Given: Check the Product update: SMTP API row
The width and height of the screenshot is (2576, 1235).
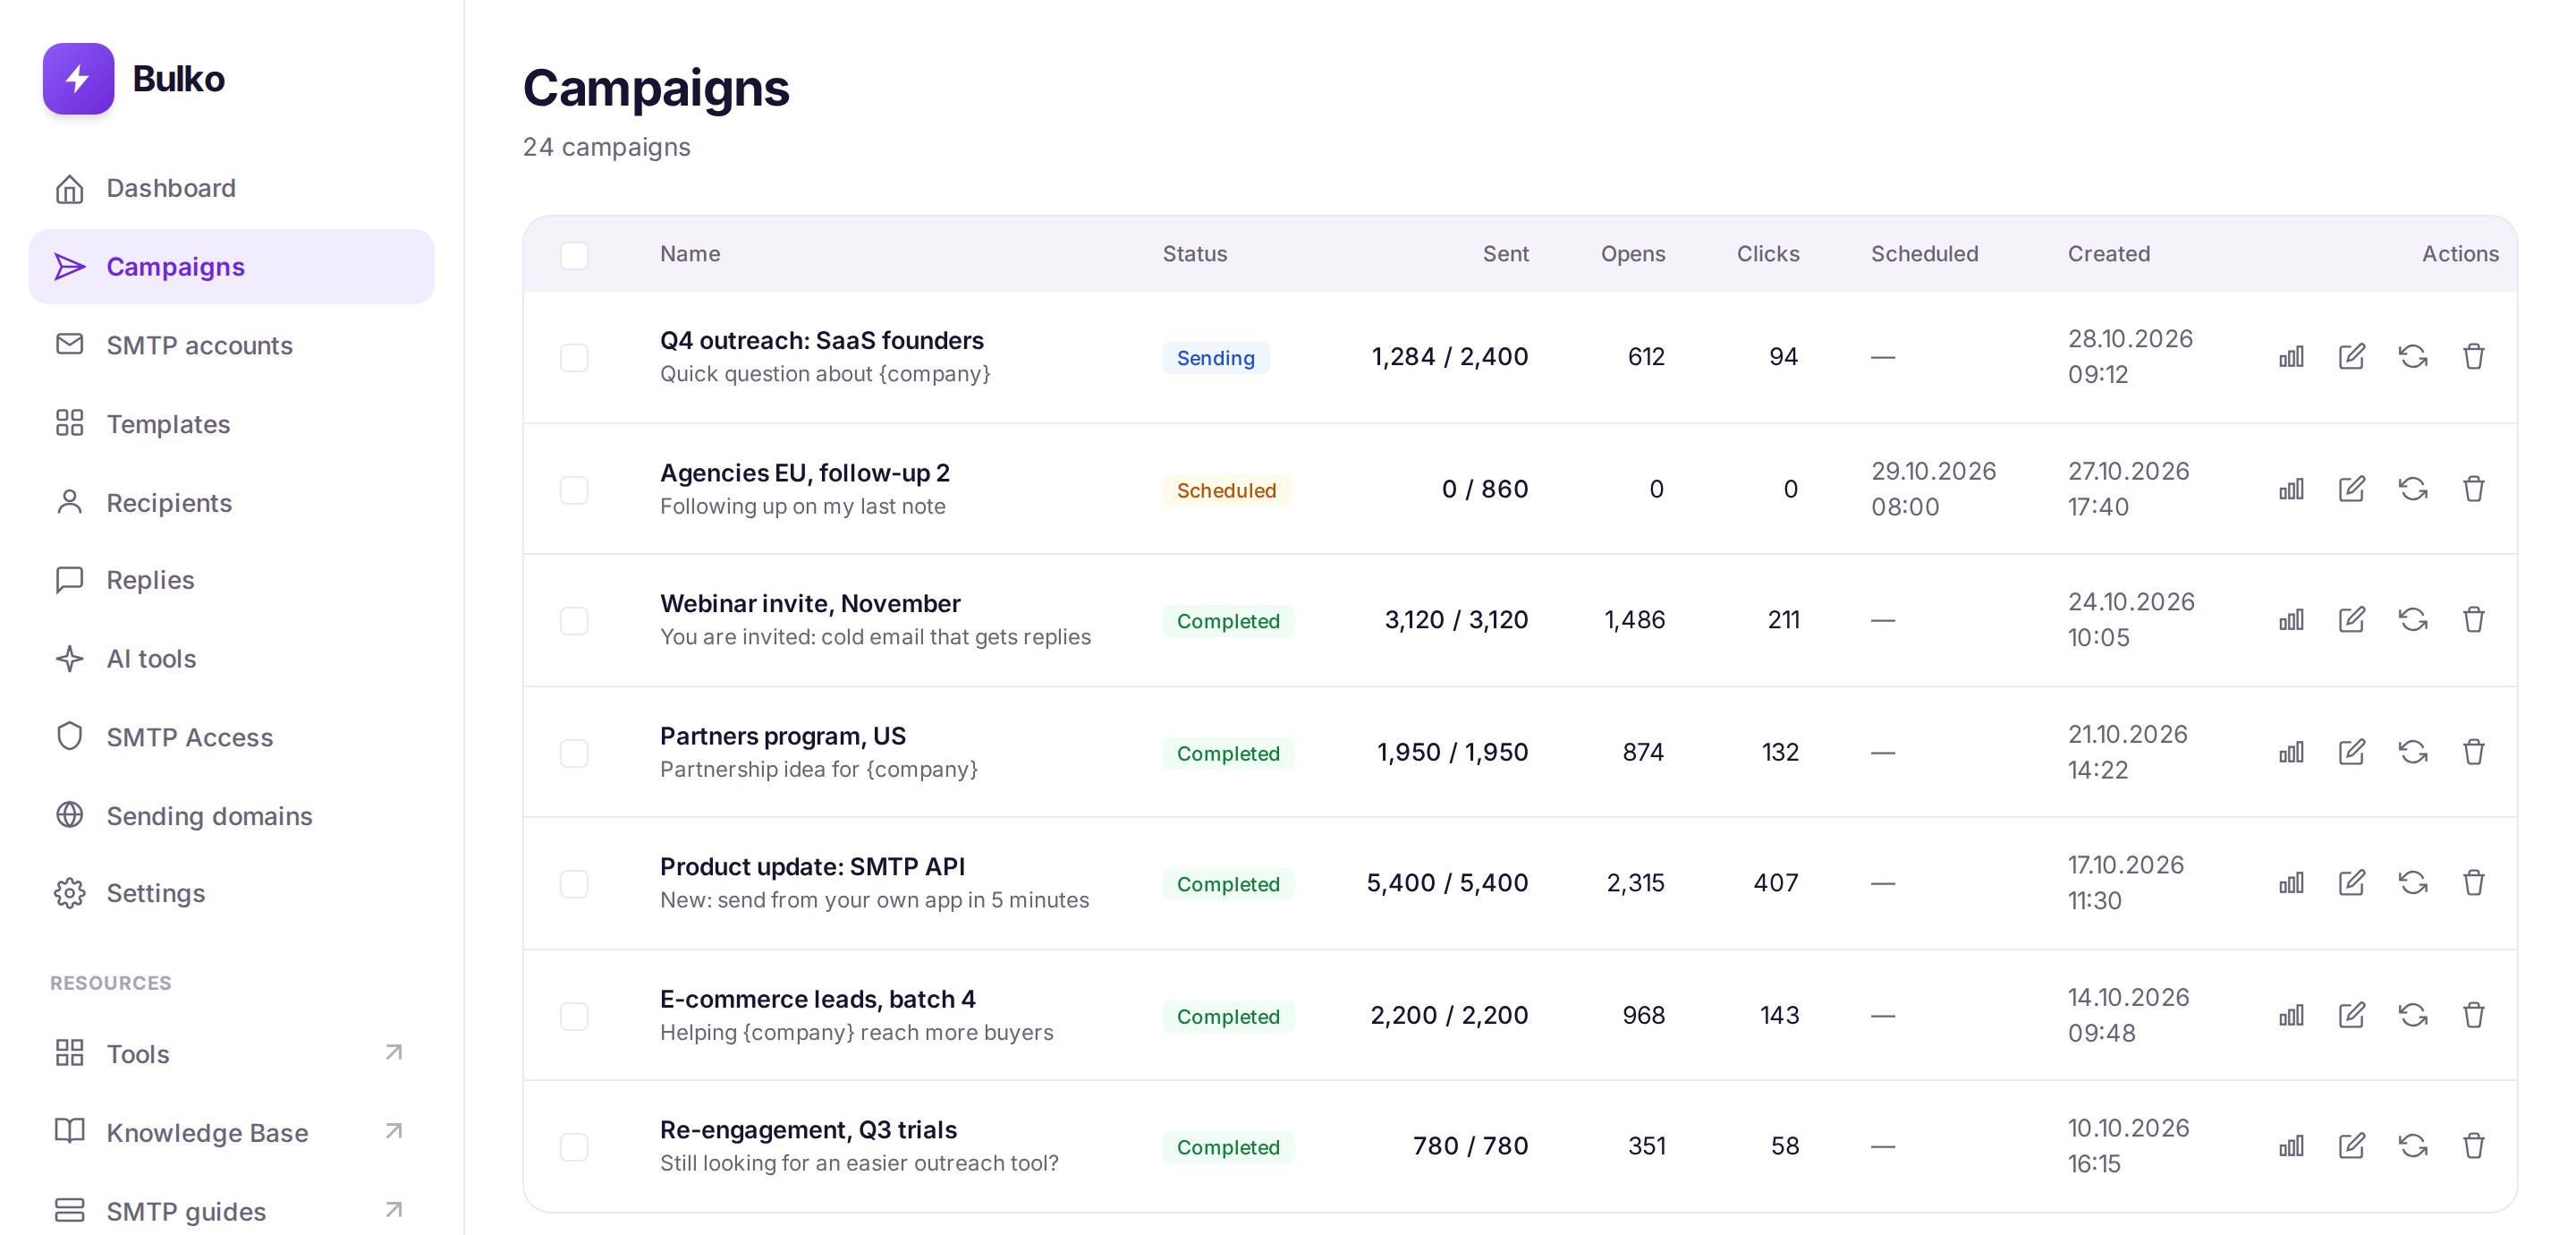Looking at the screenshot, I should click(574, 883).
